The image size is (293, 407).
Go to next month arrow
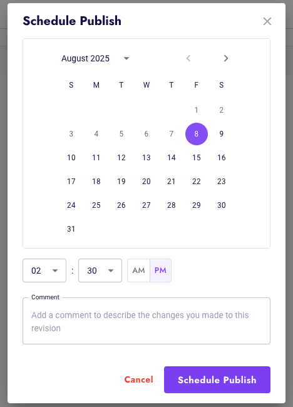226,58
